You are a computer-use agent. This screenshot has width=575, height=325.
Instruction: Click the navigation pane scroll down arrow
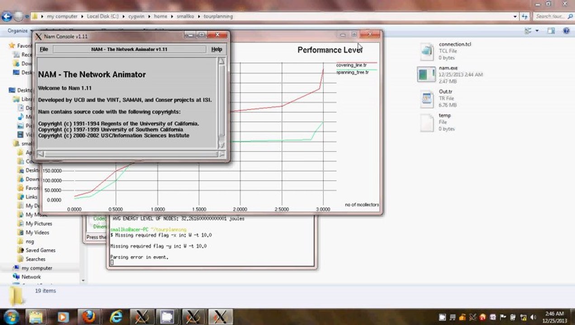[83, 280]
